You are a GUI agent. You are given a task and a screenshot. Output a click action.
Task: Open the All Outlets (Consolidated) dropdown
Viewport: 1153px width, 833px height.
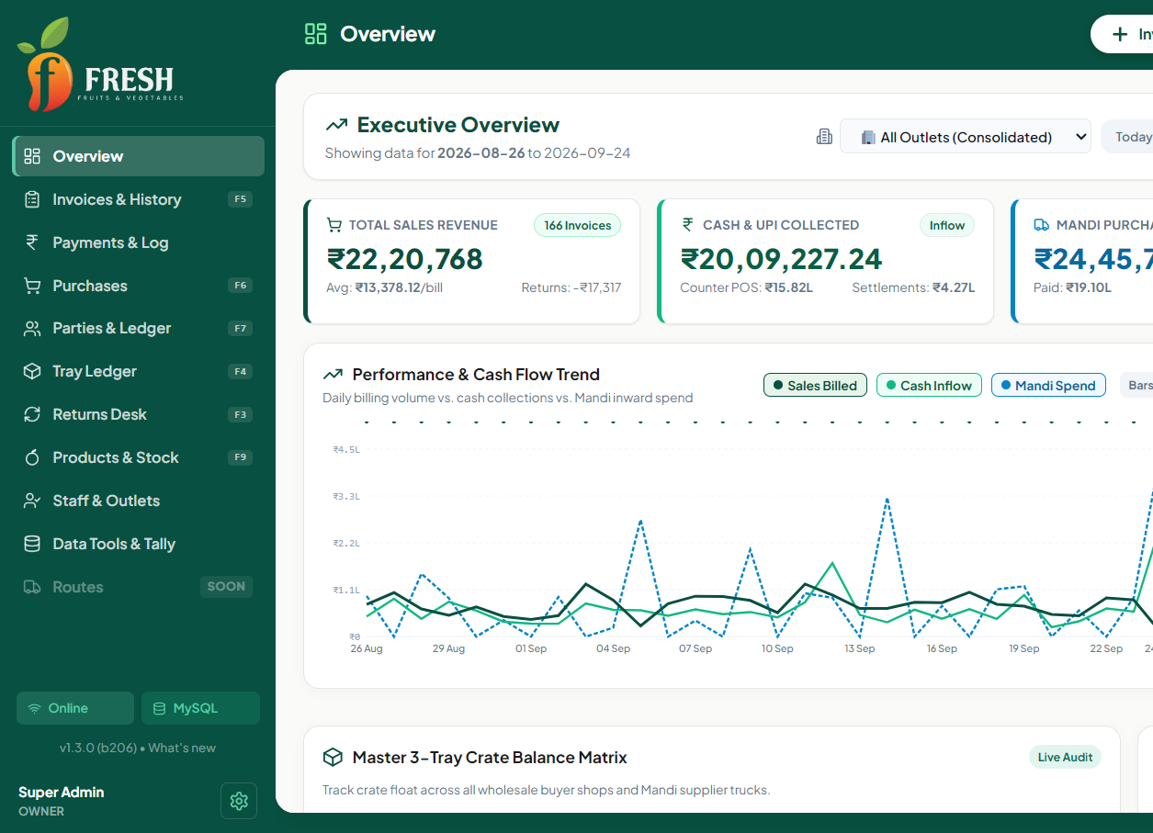[x=966, y=137]
